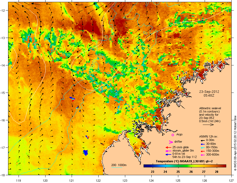Click the magenta Argo circle legend symbol
The image size is (237, 183).
(173, 135)
